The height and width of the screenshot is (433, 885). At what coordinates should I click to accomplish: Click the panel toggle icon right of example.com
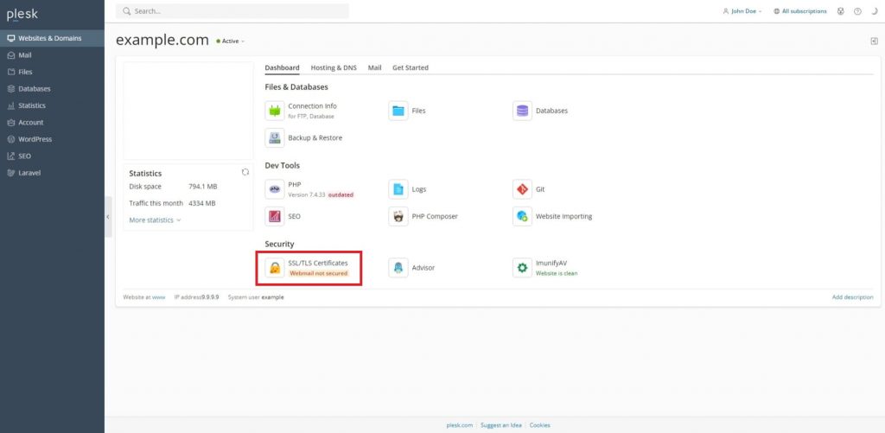(x=875, y=41)
